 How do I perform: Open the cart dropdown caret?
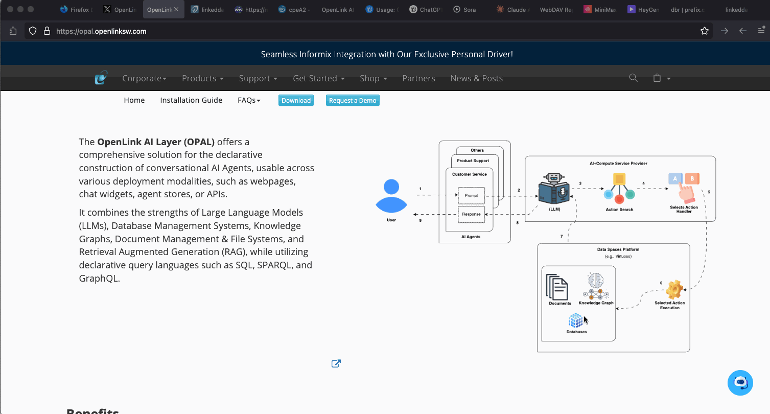(x=668, y=79)
